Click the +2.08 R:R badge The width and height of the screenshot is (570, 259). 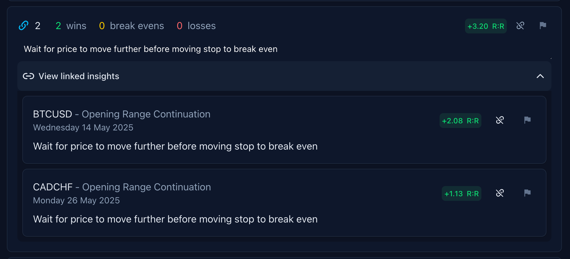click(x=460, y=121)
